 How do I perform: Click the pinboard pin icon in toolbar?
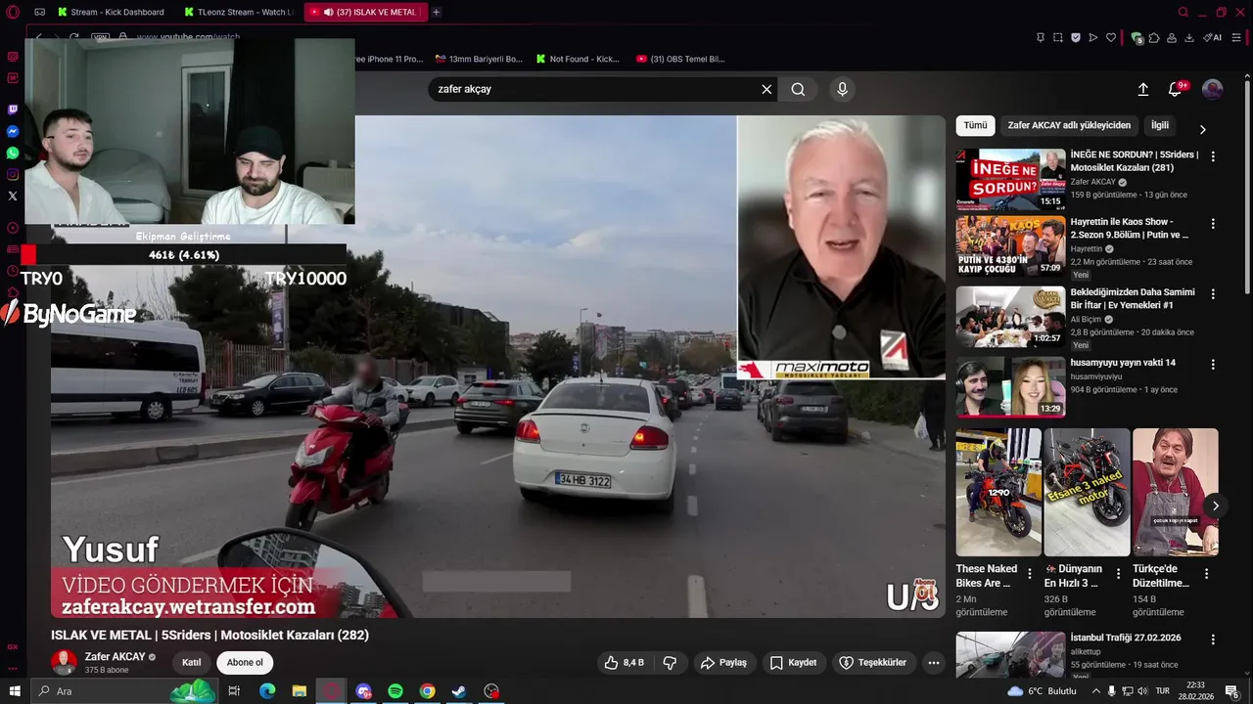point(1040,37)
